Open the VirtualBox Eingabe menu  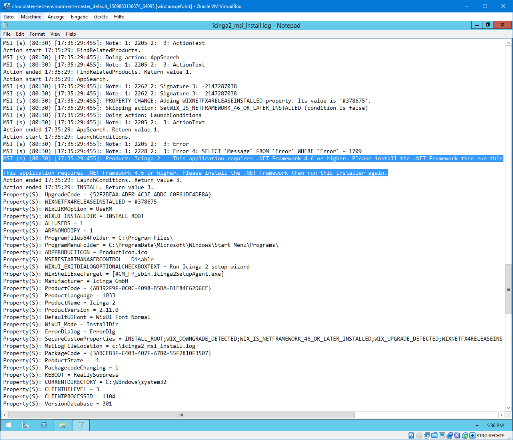[x=79, y=17]
